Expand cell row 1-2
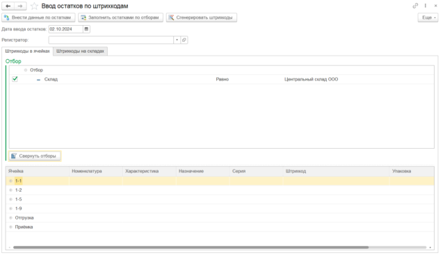The height and width of the screenshot is (255, 445). point(11,190)
